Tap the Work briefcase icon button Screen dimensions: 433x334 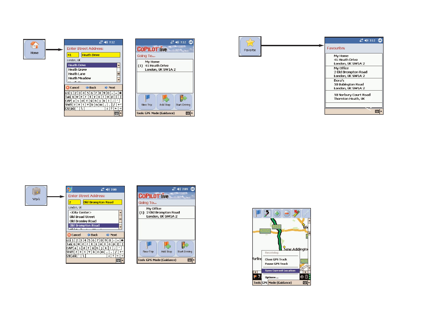36,195
